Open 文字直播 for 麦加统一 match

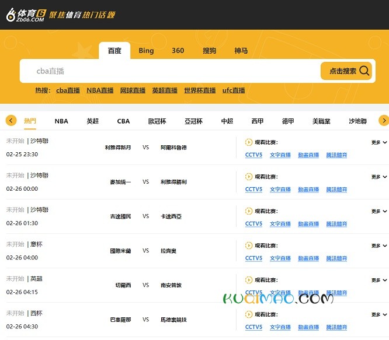[x=280, y=189]
